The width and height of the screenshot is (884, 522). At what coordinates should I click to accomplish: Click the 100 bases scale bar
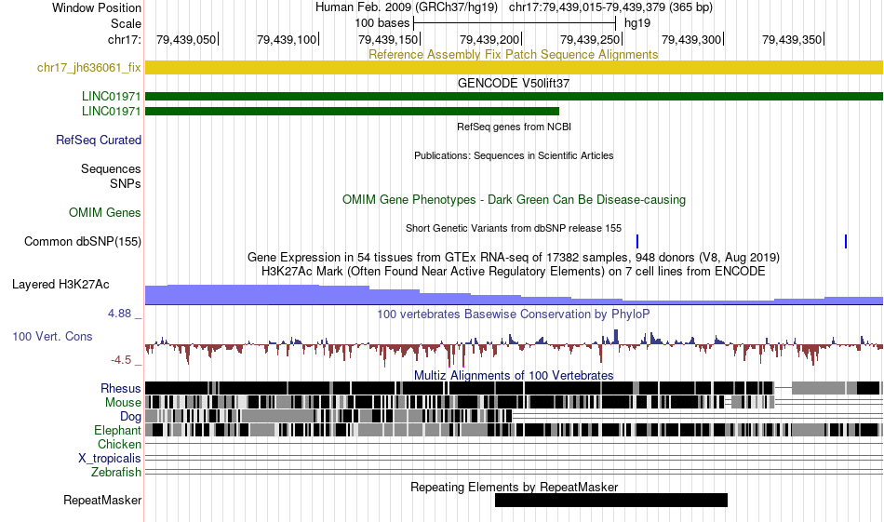click(x=515, y=23)
